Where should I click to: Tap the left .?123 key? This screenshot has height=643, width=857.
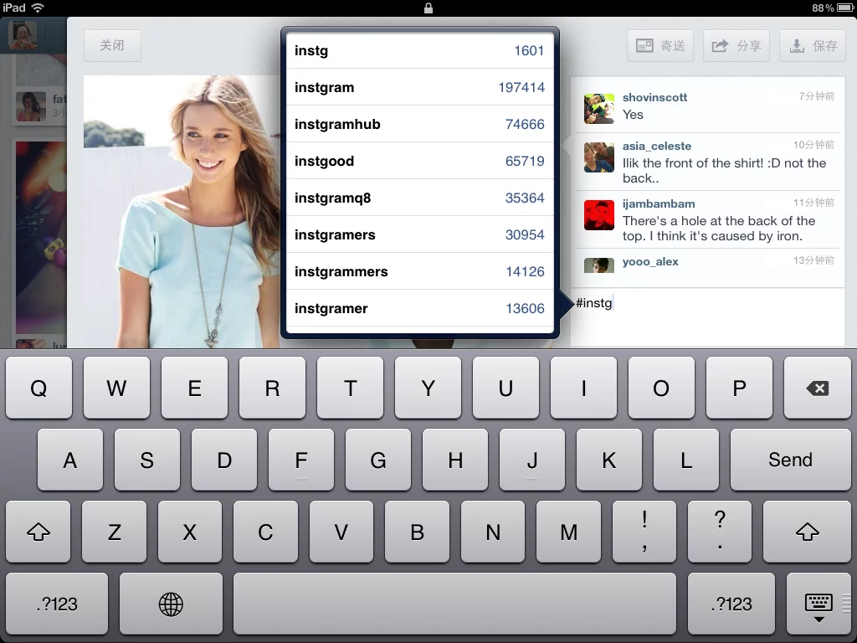[57, 604]
